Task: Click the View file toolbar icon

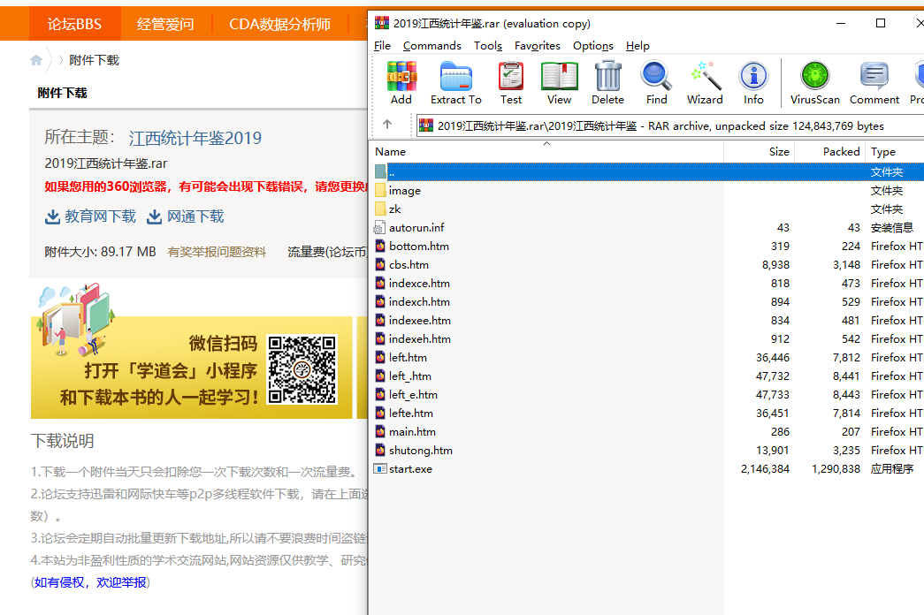Action: point(559,76)
